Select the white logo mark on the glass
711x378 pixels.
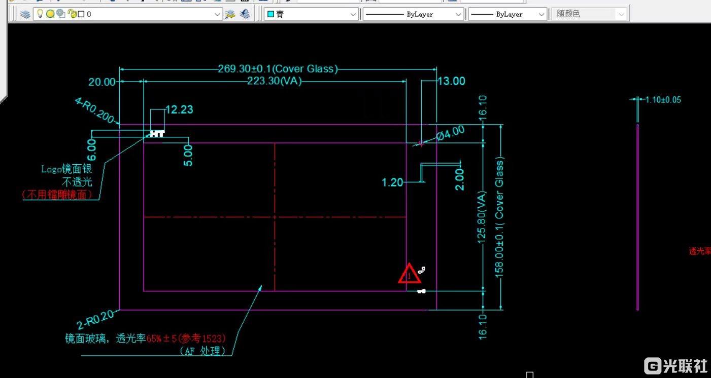(x=157, y=134)
